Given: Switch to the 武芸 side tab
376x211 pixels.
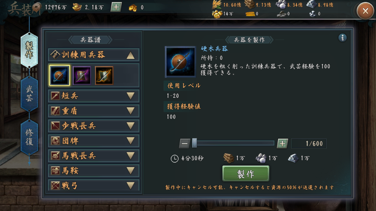Looking at the screenshot, I should pyautogui.click(x=29, y=94).
